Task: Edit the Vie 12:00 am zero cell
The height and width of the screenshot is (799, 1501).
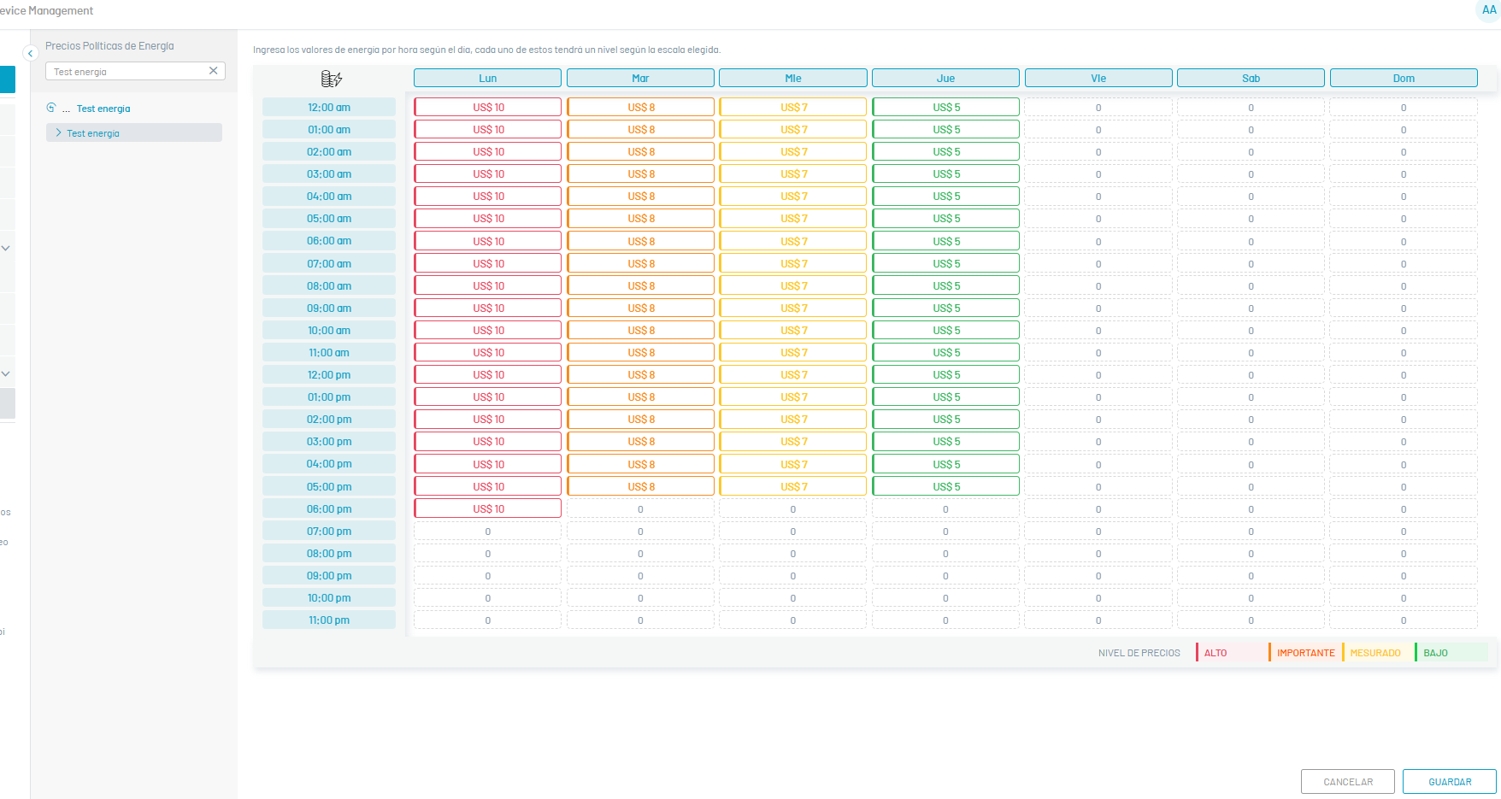Action: (1098, 107)
